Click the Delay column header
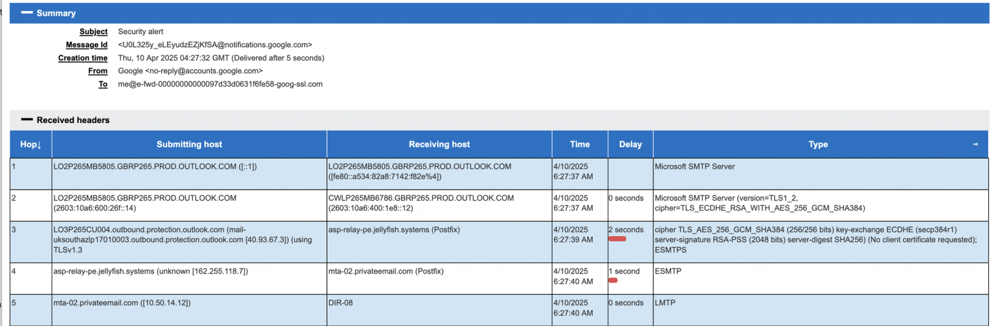The height and width of the screenshot is (326, 994). 630,144
